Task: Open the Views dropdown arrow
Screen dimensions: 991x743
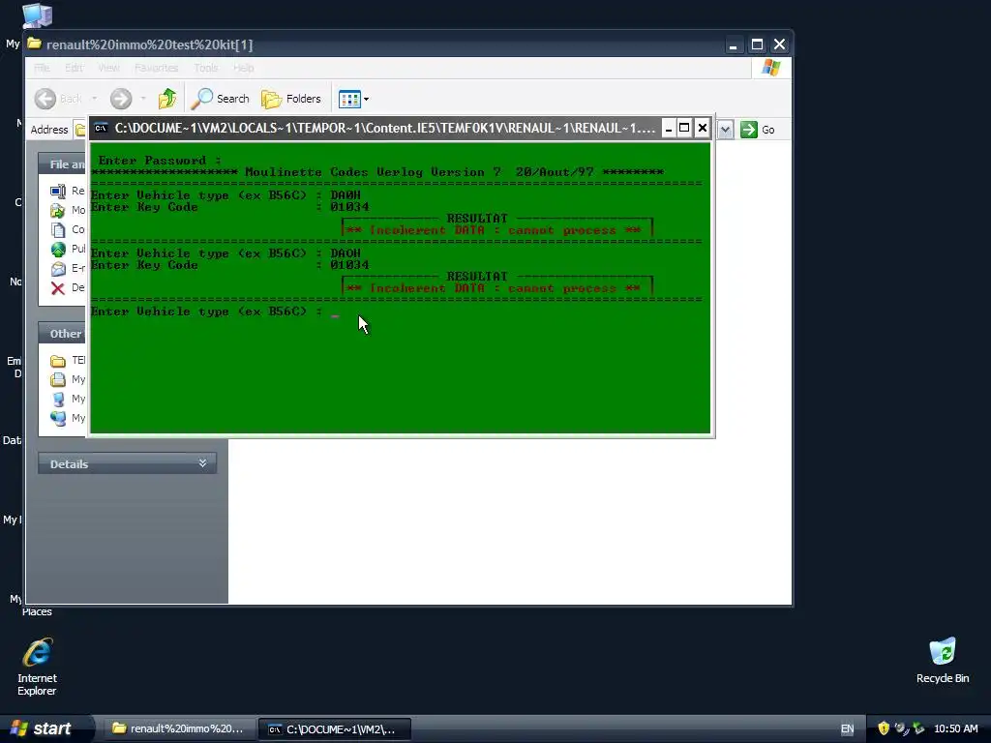Action: [x=366, y=100]
